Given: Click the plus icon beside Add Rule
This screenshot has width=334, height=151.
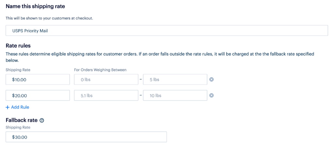Looking at the screenshot, I should coord(8,107).
